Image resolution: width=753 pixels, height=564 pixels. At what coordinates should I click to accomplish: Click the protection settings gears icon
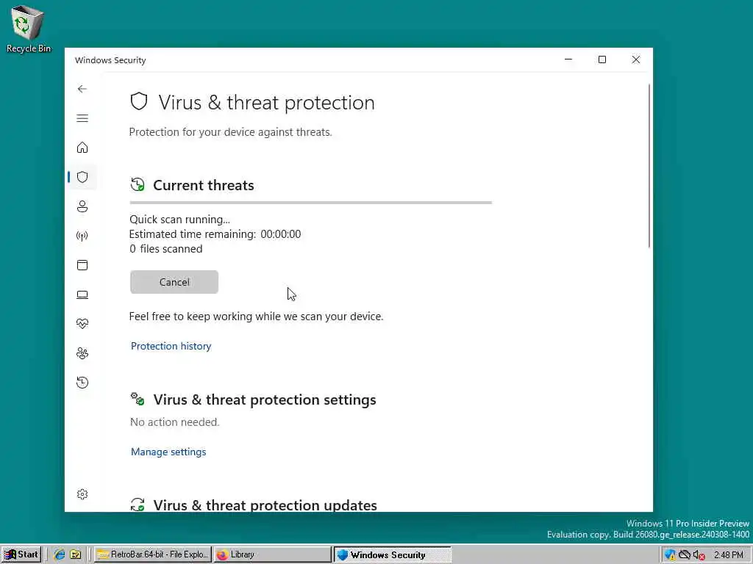(138, 399)
